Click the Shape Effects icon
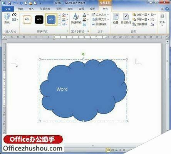Image resolution: width=171 pixels, height=154 pixels. click(x=64, y=24)
